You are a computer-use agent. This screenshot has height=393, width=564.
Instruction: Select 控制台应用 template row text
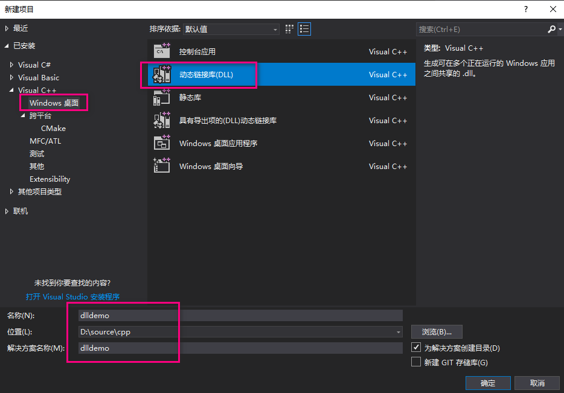click(x=197, y=51)
